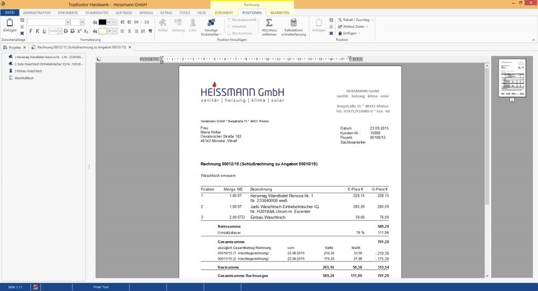The image size is (538, 291).
Task: Click the page 1 thumbnail preview
Action: [512, 78]
